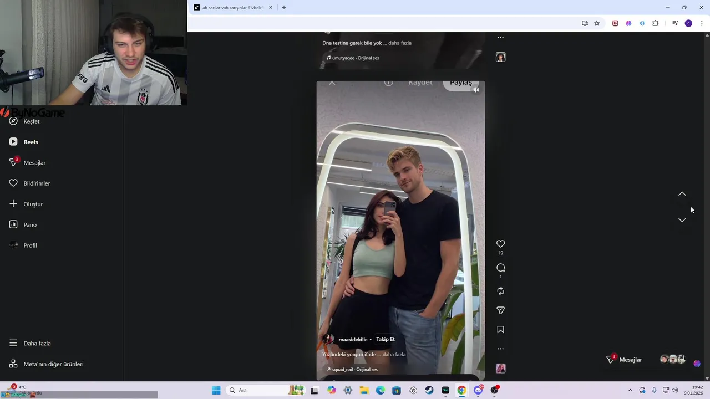The width and height of the screenshot is (710, 399).
Task: Bookmark this page with star icon
Action: click(597, 23)
